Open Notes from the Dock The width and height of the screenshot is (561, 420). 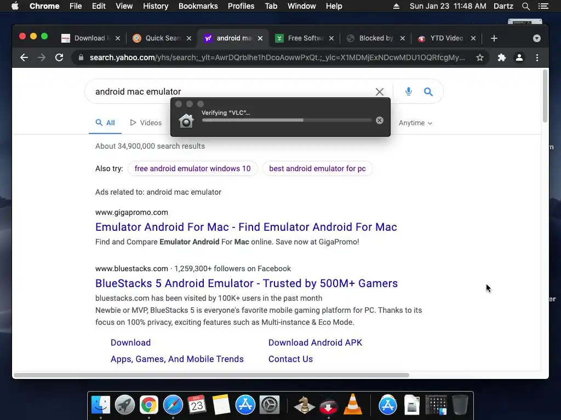[x=221, y=405]
